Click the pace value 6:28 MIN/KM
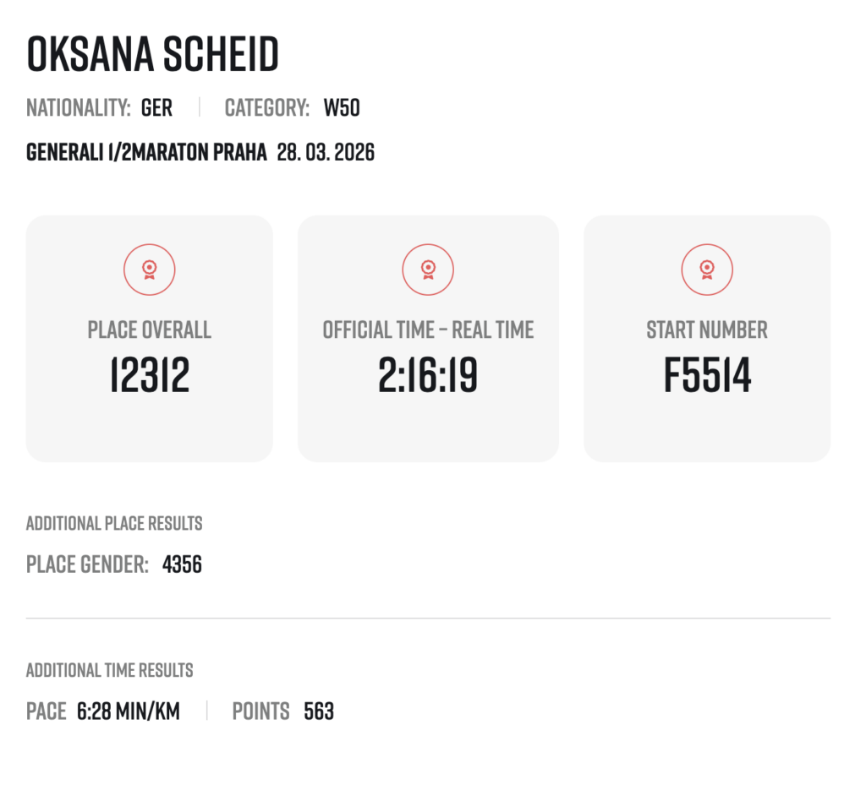Viewport: 866px width, 801px height. tap(129, 711)
